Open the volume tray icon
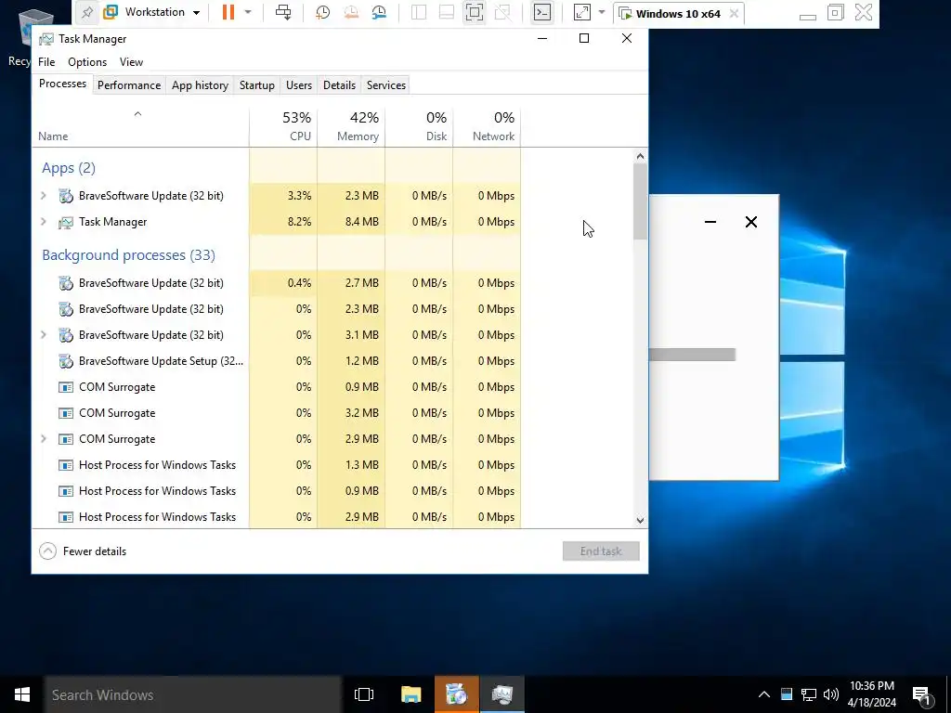The image size is (951, 713). [x=831, y=694]
